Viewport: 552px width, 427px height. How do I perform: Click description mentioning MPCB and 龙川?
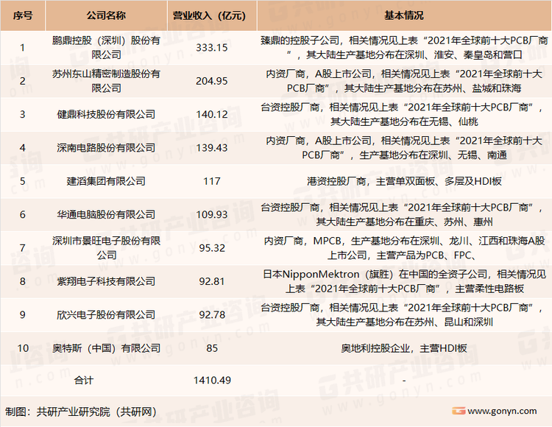coord(404,248)
